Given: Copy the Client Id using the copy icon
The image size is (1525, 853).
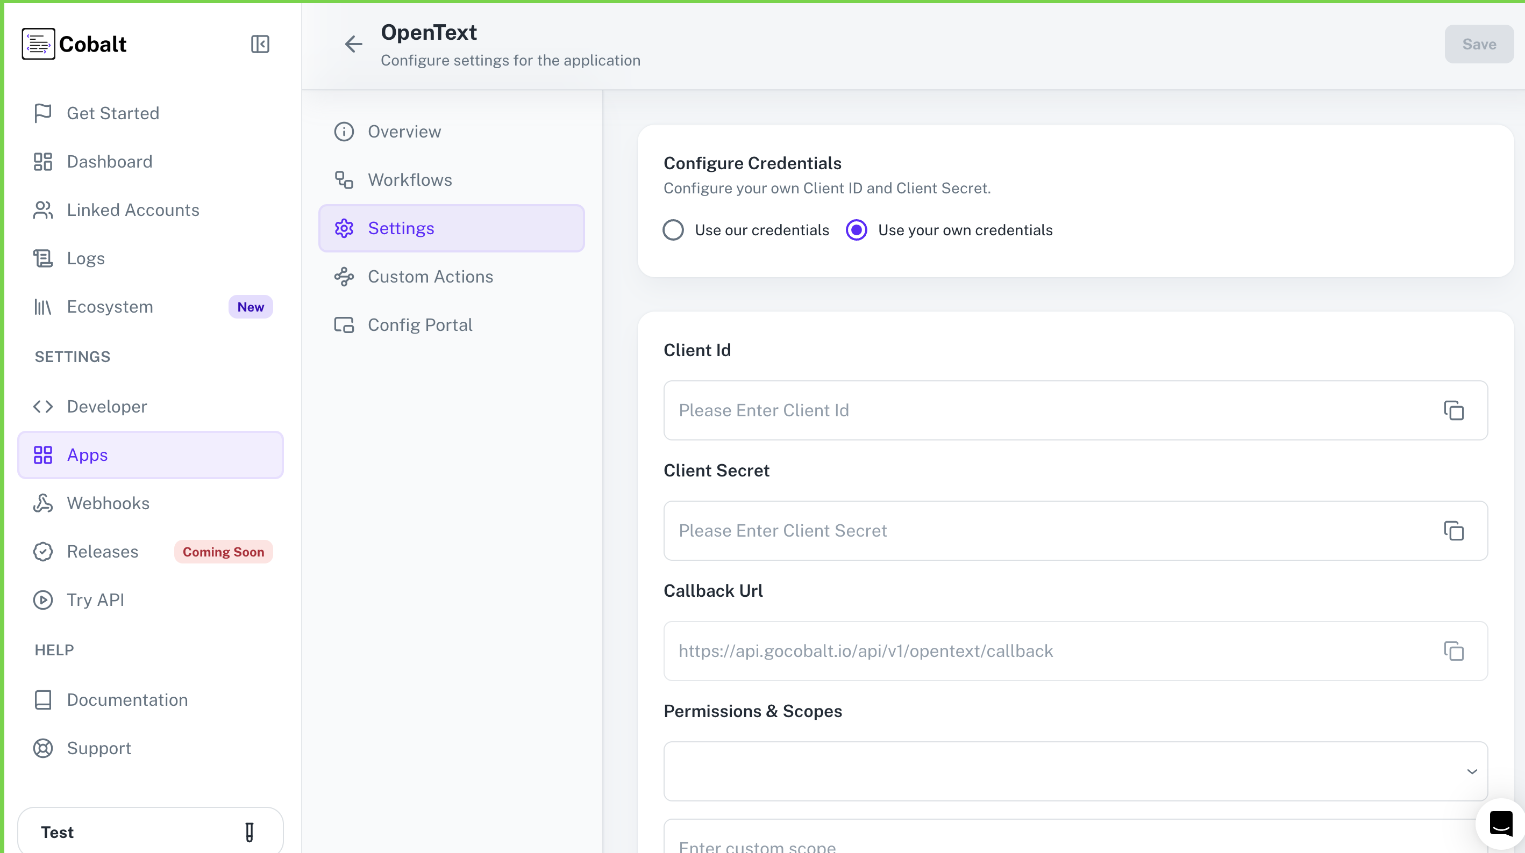Looking at the screenshot, I should (1453, 410).
